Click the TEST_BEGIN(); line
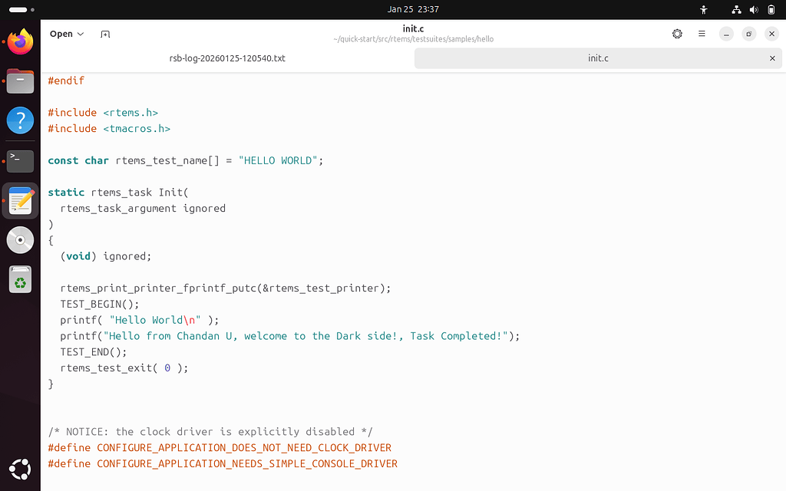The image size is (786, 491). (x=100, y=304)
